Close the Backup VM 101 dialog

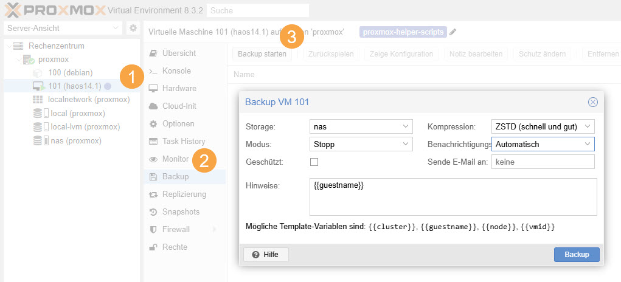pyautogui.click(x=592, y=102)
